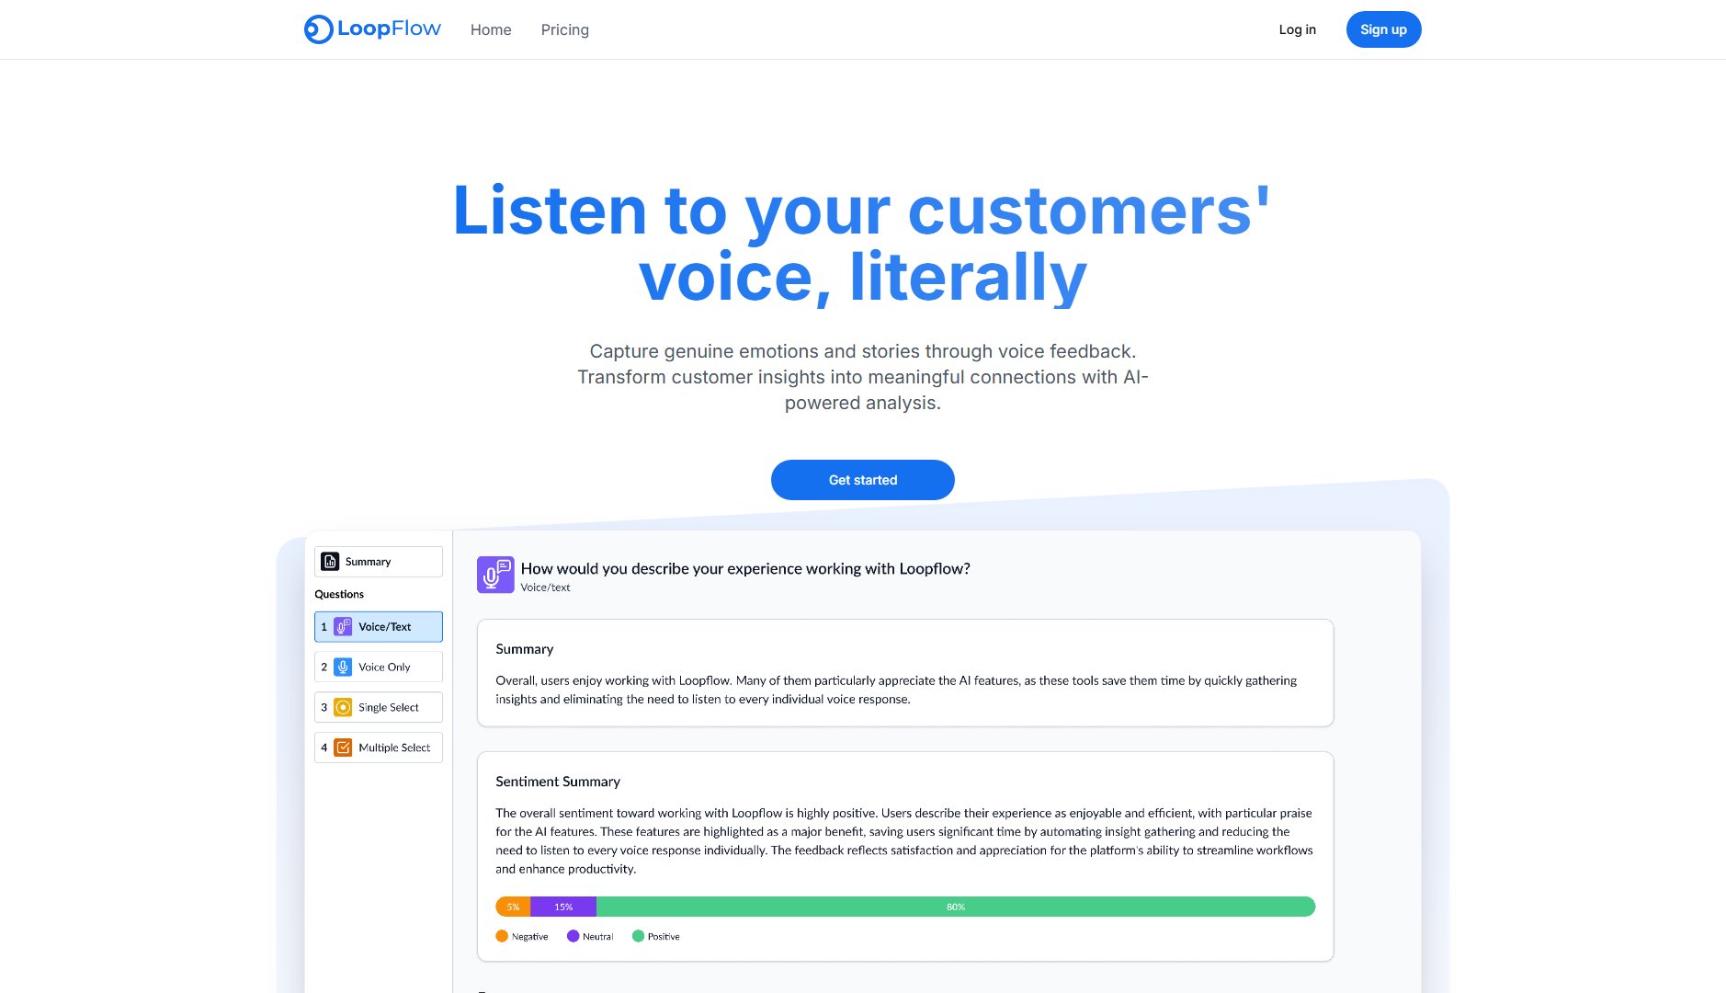The width and height of the screenshot is (1726, 993).
Task: Click the Neutral legend purple dot
Action: coord(574,935)
